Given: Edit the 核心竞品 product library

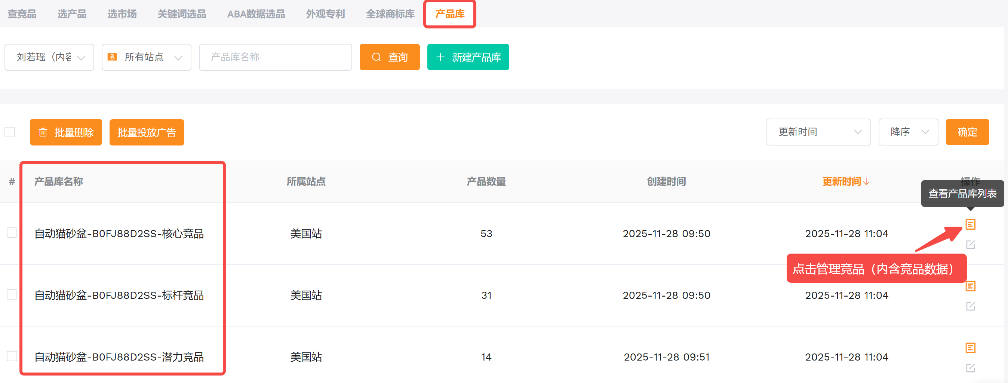Looking at the screenshot, I should [x=970, y=245].
